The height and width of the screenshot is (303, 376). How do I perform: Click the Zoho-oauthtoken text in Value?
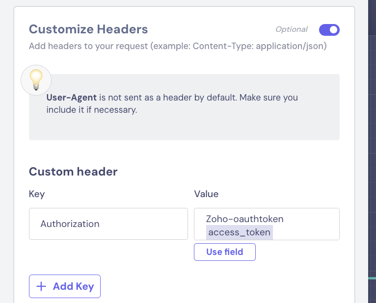click(x=244, y=219)
